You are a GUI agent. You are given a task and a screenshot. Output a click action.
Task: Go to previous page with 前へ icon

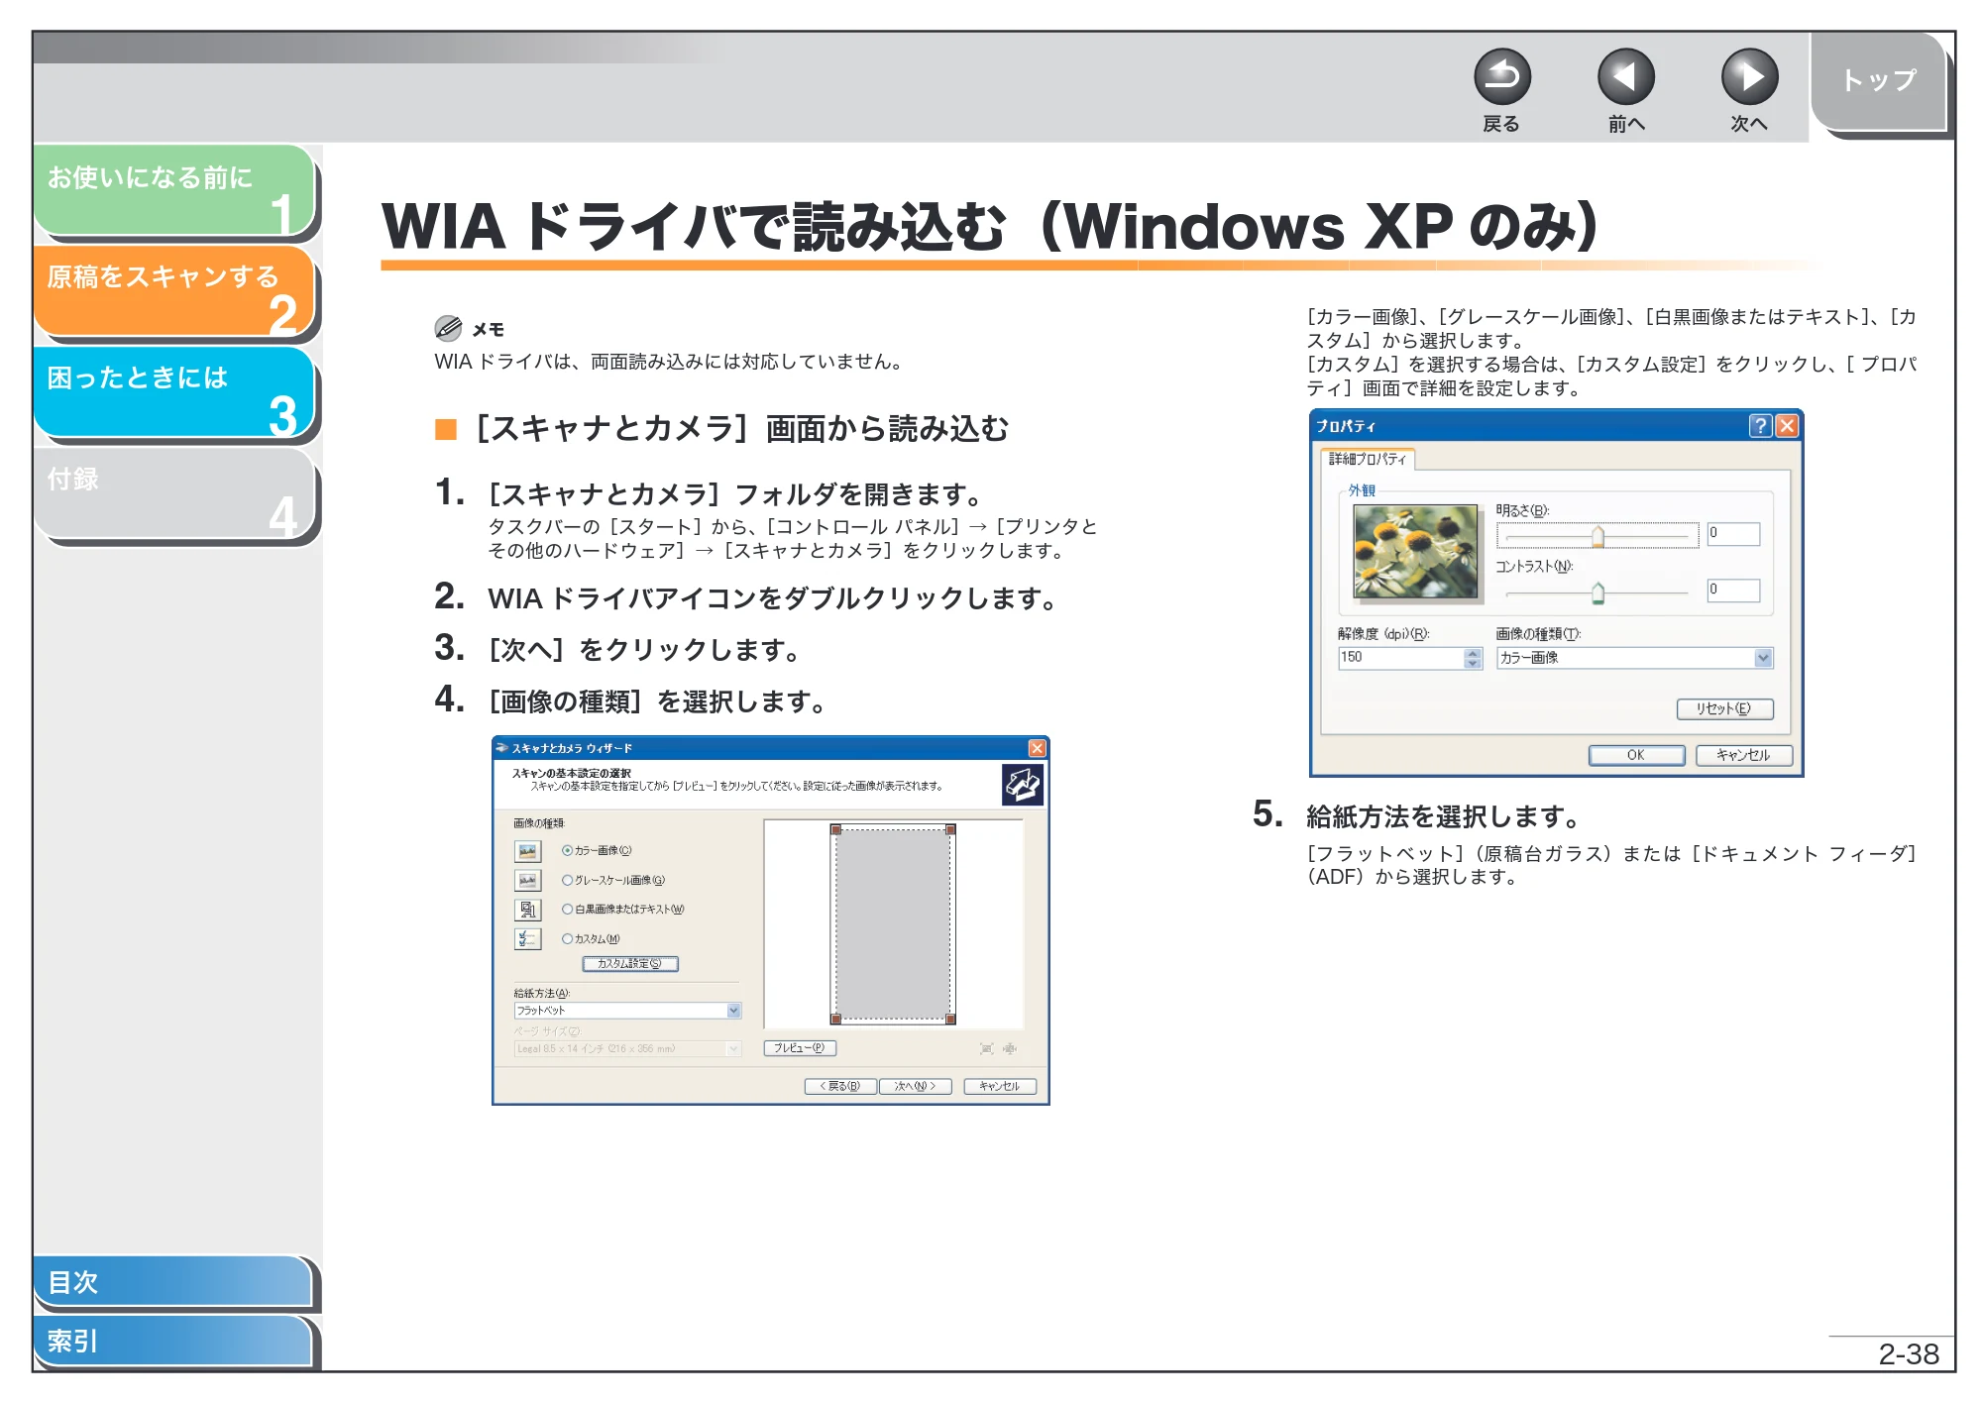(x=1625, y=77)
